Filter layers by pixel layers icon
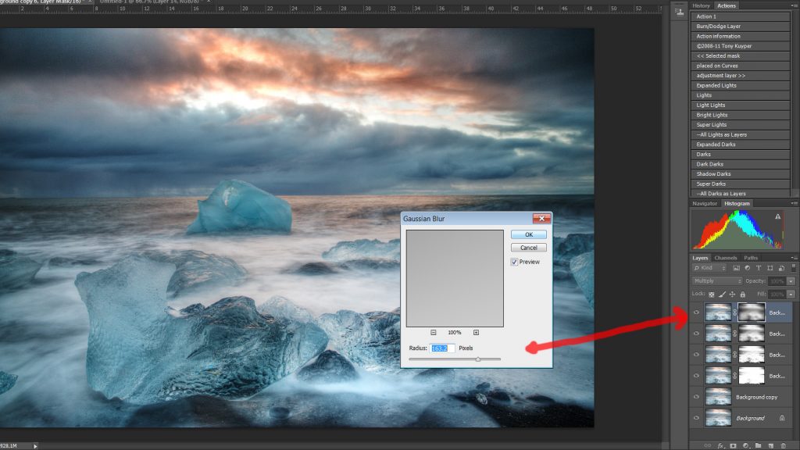Image resolution: width=800 pixels, height=450 pixels. 736,268
